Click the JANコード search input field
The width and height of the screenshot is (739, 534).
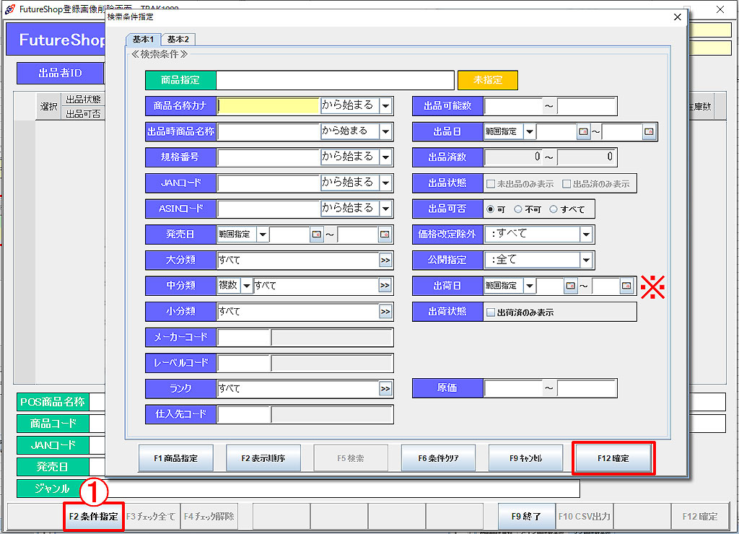point(268,183)
